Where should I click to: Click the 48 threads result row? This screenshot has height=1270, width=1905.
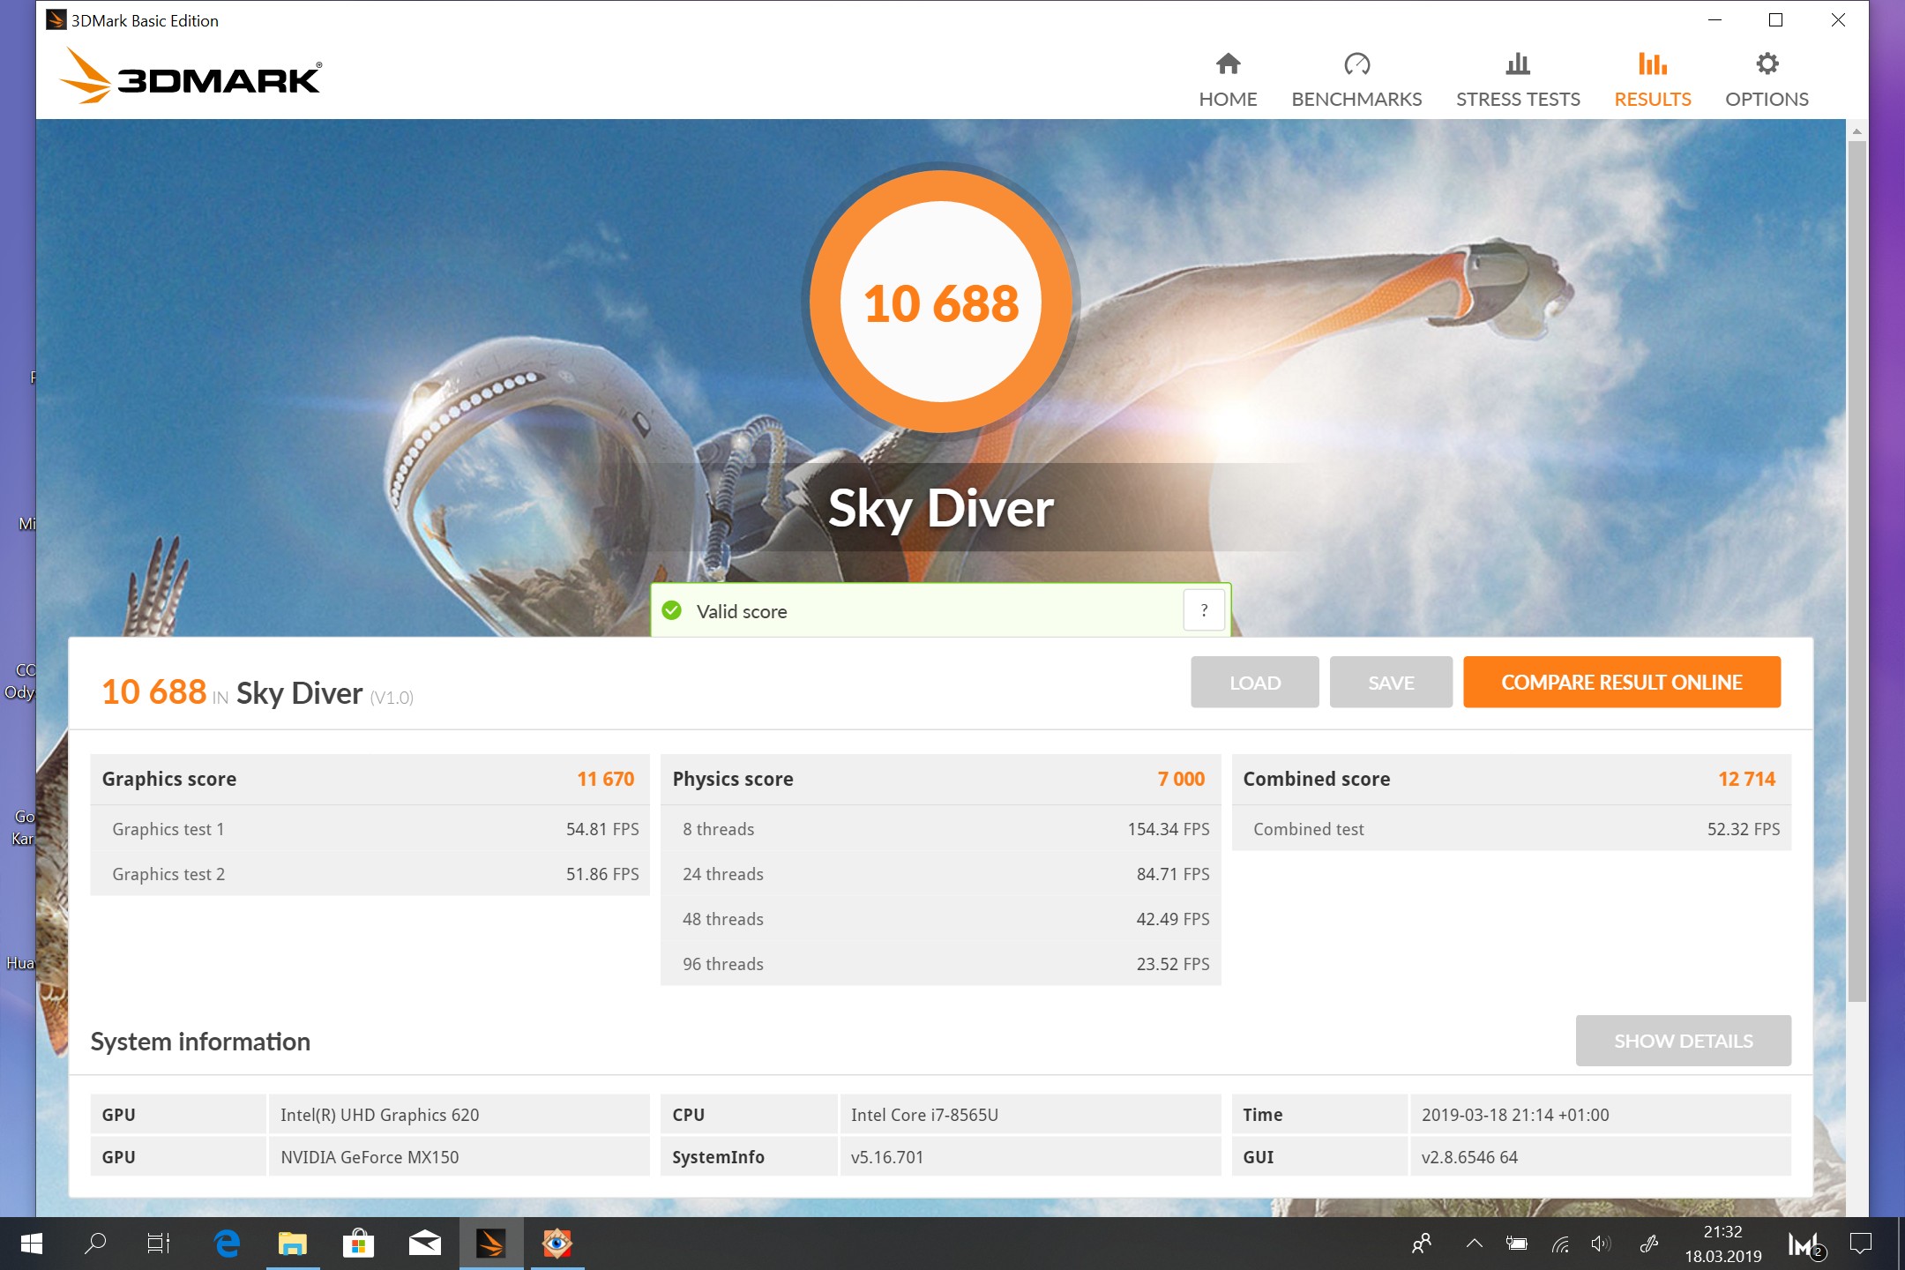[940, 919]
